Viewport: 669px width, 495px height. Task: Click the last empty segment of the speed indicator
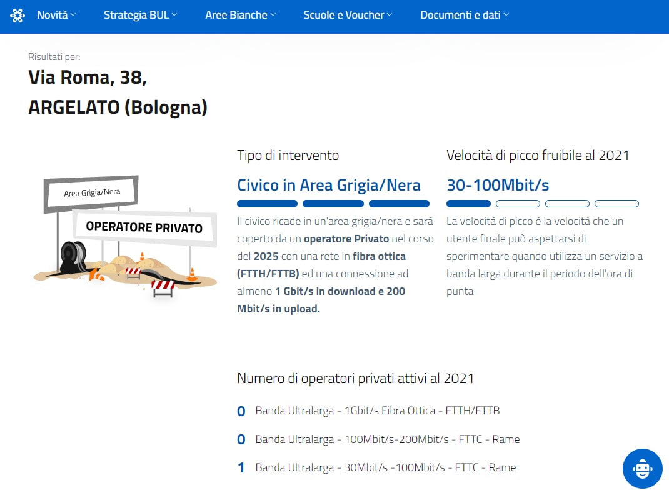pos(616,204)
